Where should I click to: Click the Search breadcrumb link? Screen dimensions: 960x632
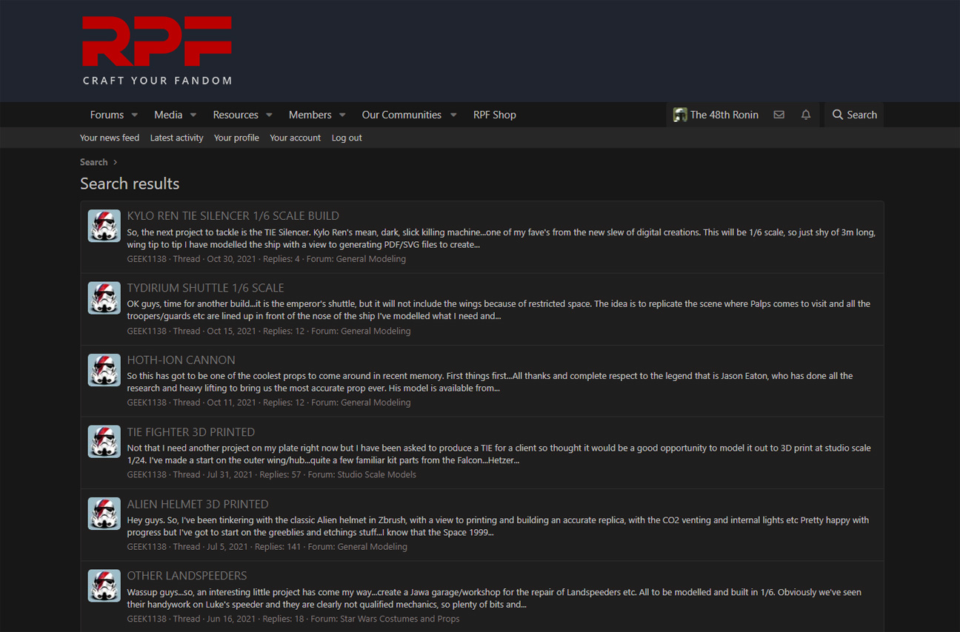93,162
